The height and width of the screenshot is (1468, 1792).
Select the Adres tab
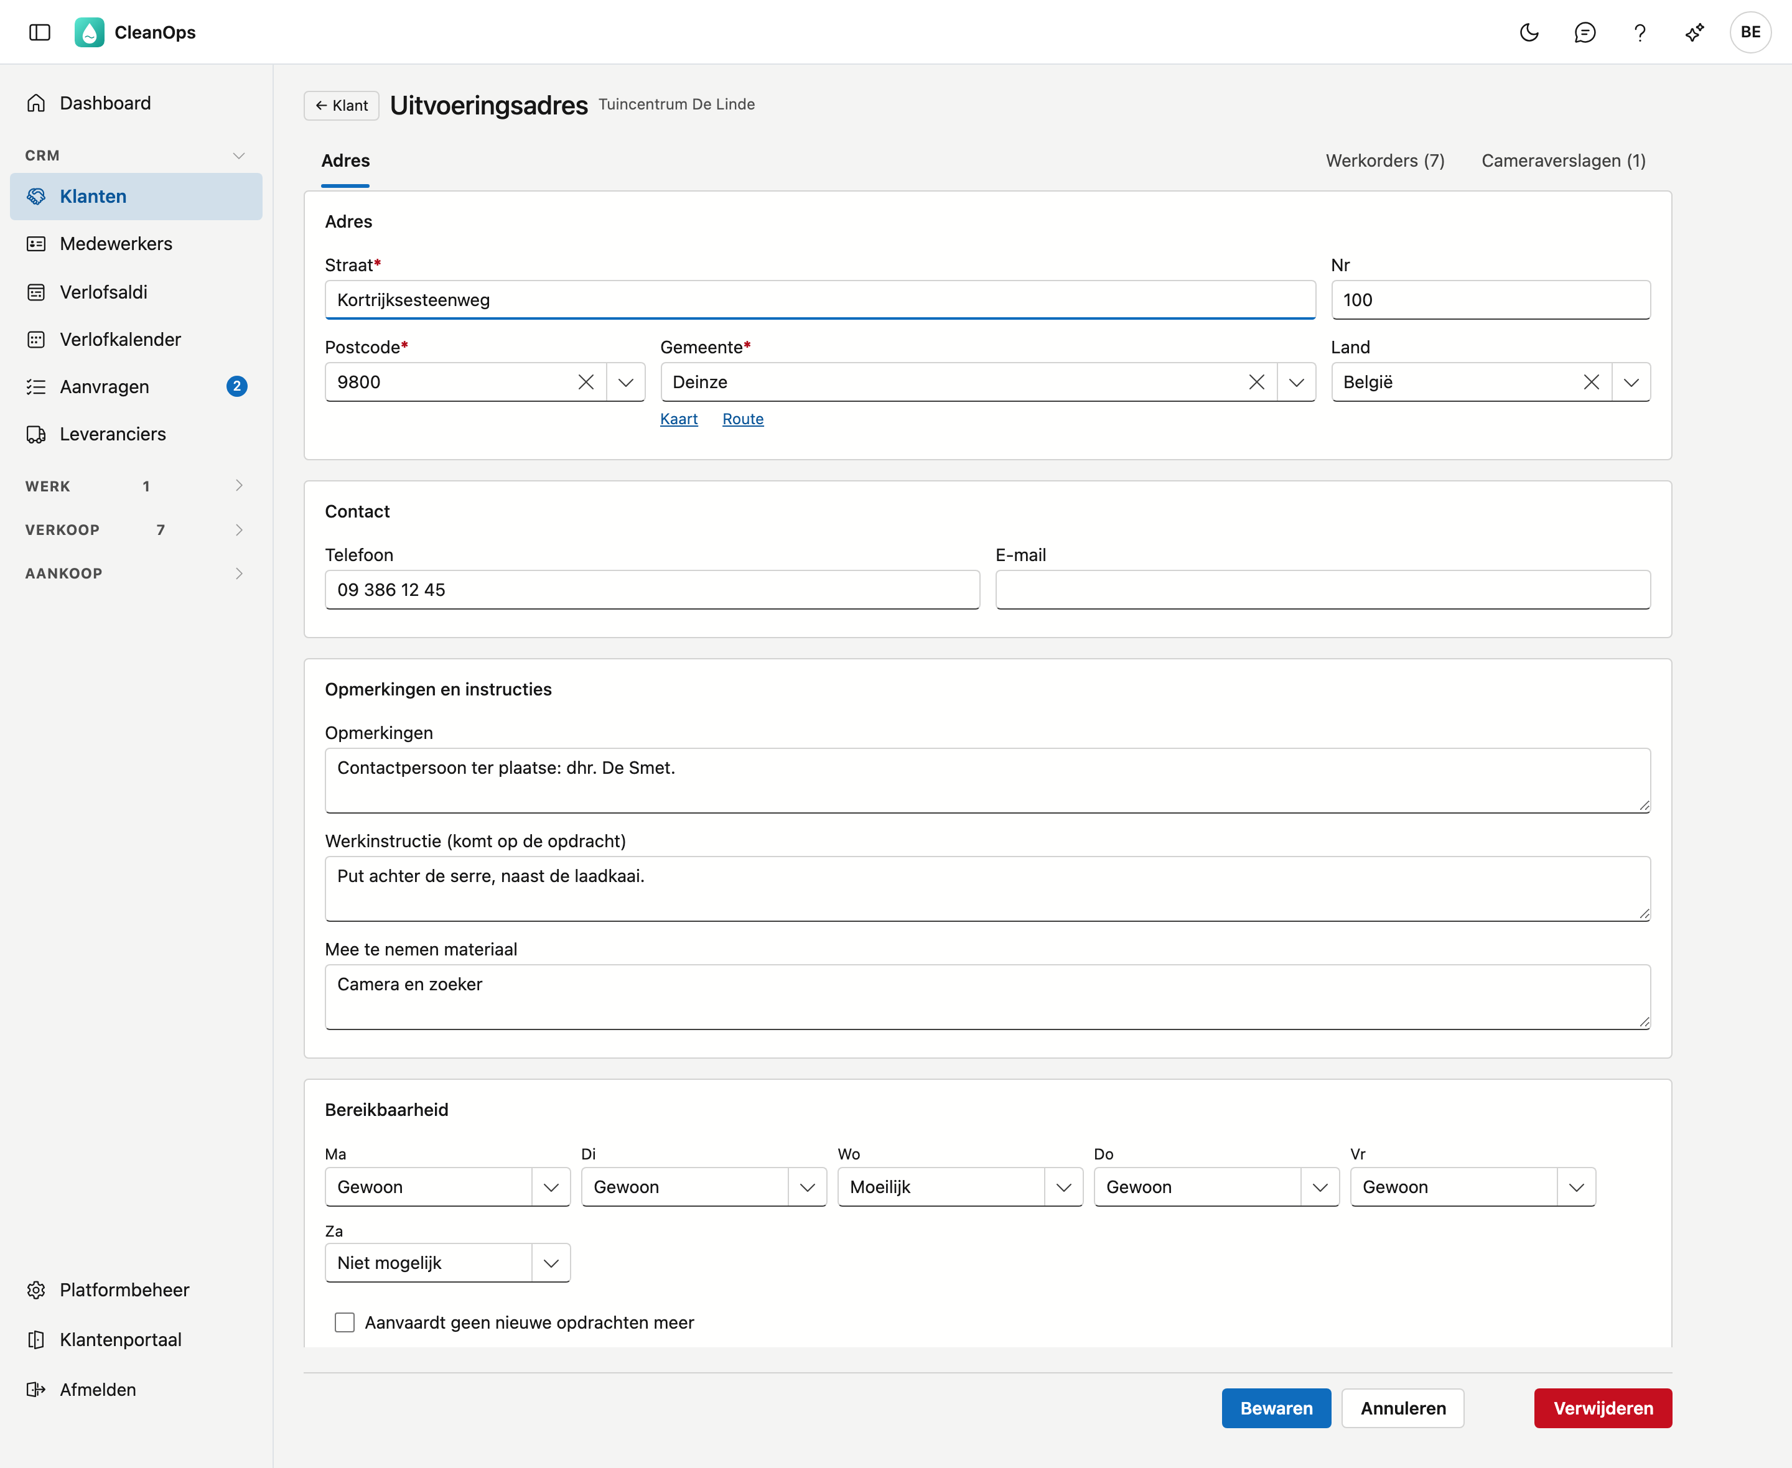click(x=345, y=160)
